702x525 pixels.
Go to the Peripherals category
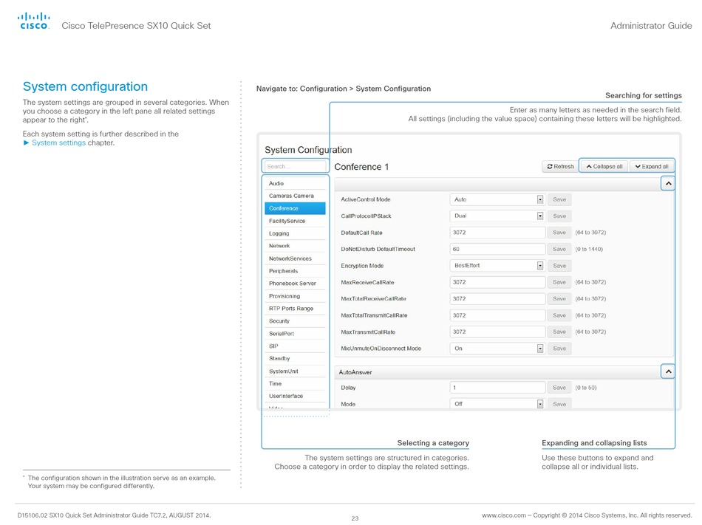(x=295, y=271)
